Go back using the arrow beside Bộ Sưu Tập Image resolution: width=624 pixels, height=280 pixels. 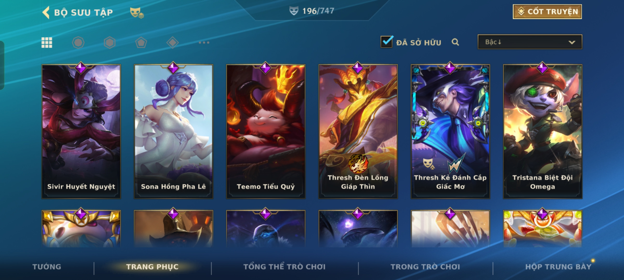coord(46,12)
